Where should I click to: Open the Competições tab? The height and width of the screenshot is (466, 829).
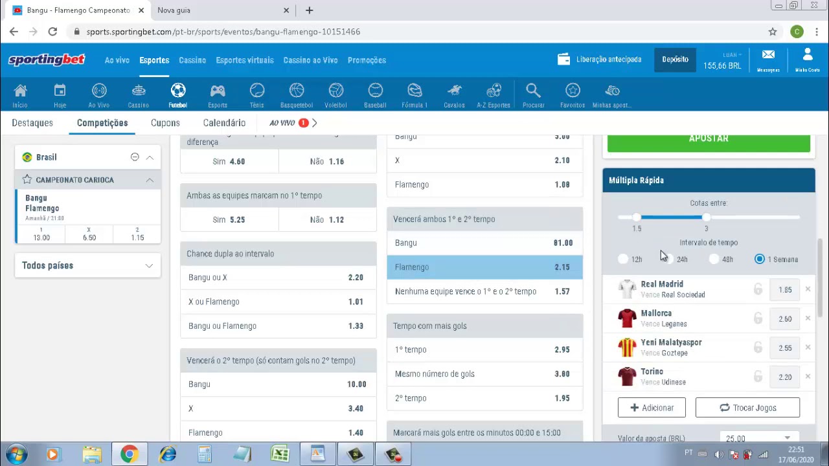(102, 123)
